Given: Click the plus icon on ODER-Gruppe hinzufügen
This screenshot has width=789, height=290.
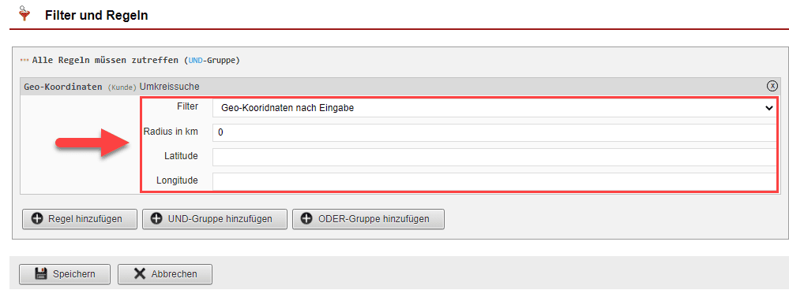Looking at the screenshot, I should [x=306, y=219].
